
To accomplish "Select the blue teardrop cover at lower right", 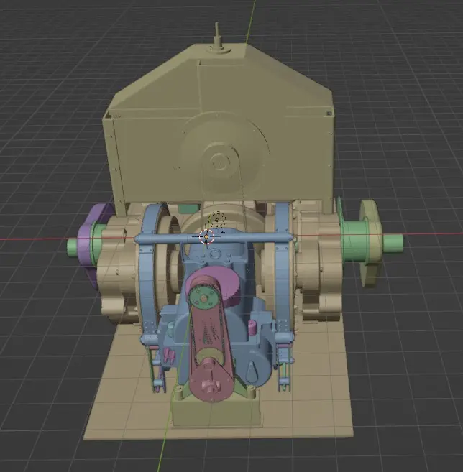I will tap(252, 372).
